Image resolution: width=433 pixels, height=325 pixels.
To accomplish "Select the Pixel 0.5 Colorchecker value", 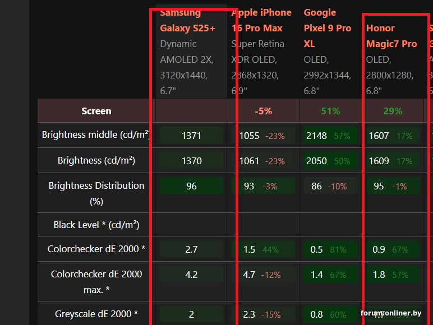I will [x=316, y=250].
